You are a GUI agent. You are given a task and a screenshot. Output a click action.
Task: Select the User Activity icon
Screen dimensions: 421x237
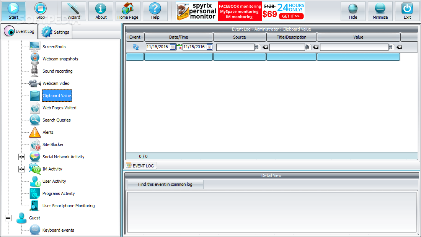(x=35, y=181)
